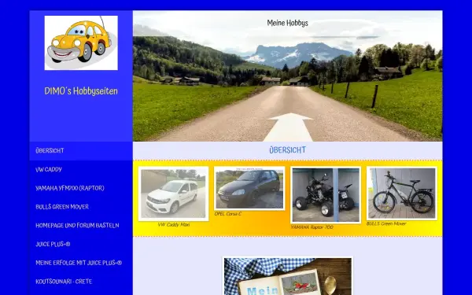Click the VW Caddy Maxi caption
Screen dimensions: 472x295
pyautogui.click(x=174, y=224)
